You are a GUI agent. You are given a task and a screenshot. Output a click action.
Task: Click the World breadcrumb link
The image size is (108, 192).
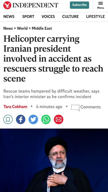22,28
